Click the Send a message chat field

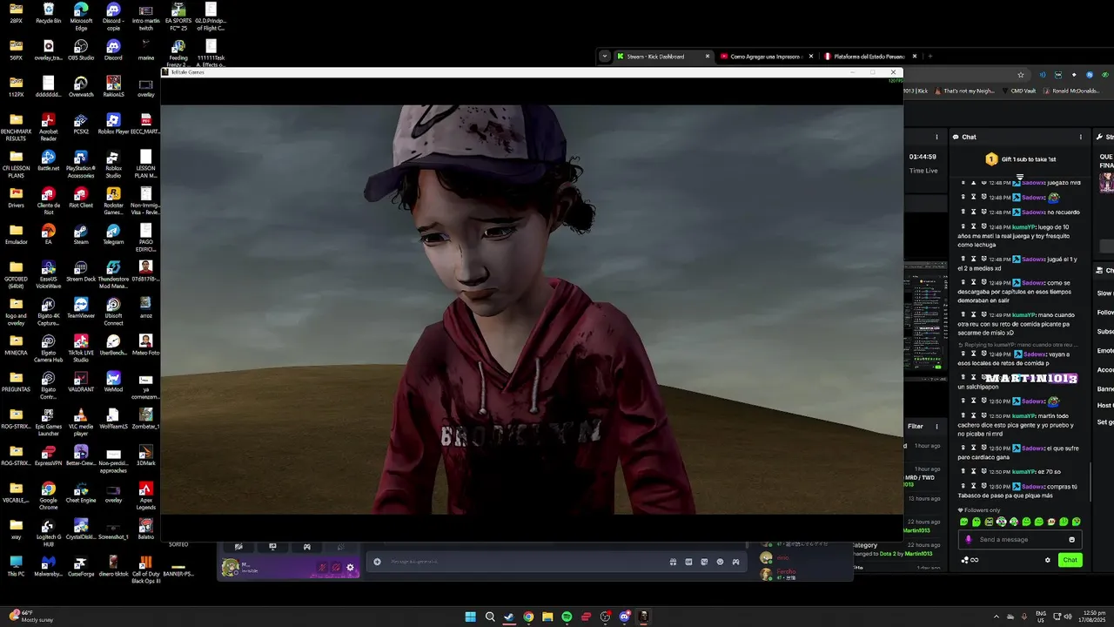[1019, 539]
